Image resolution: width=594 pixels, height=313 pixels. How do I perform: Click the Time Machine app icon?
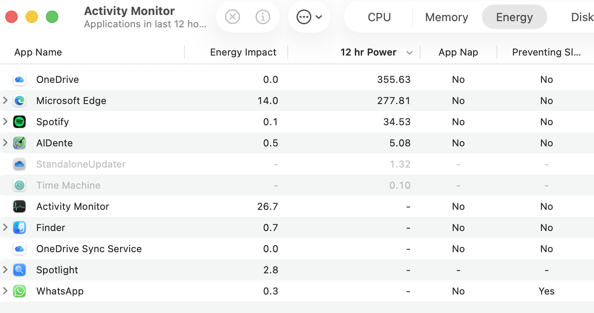point(19,185)
